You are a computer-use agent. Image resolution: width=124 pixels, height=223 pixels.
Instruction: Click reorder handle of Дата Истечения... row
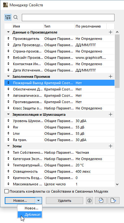pyautogui.click(x=9, y=70)
